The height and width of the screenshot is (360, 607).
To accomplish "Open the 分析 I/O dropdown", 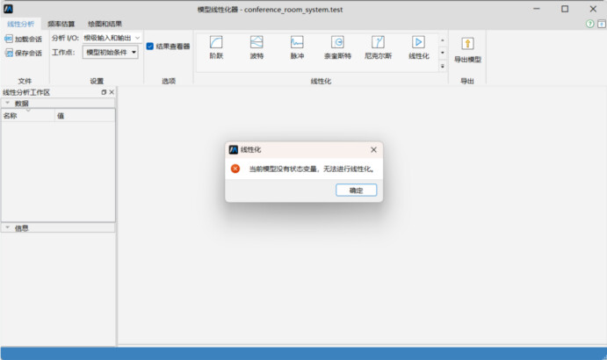I will click(x=112, y=38).
